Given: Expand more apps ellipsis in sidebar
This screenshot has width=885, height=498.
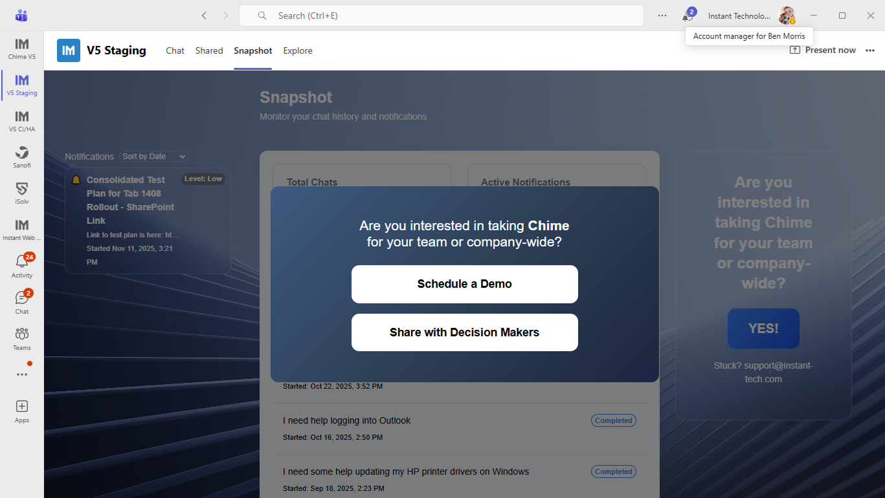Looking at the screenshot, I should [x=22, y=374].
